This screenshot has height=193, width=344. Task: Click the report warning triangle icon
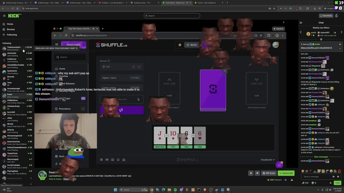(292, 180)
